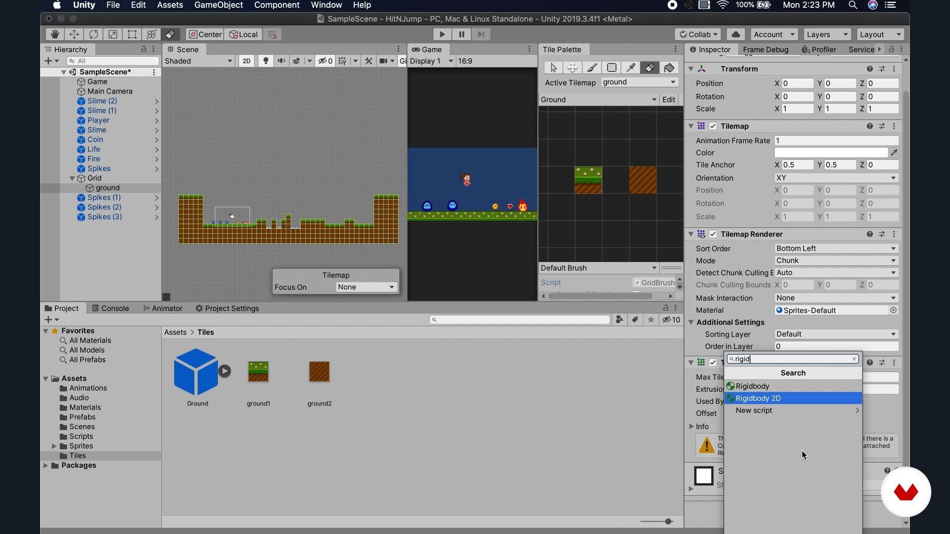
Task: Select the Tile Palette move tool
Action: point(572,68)
